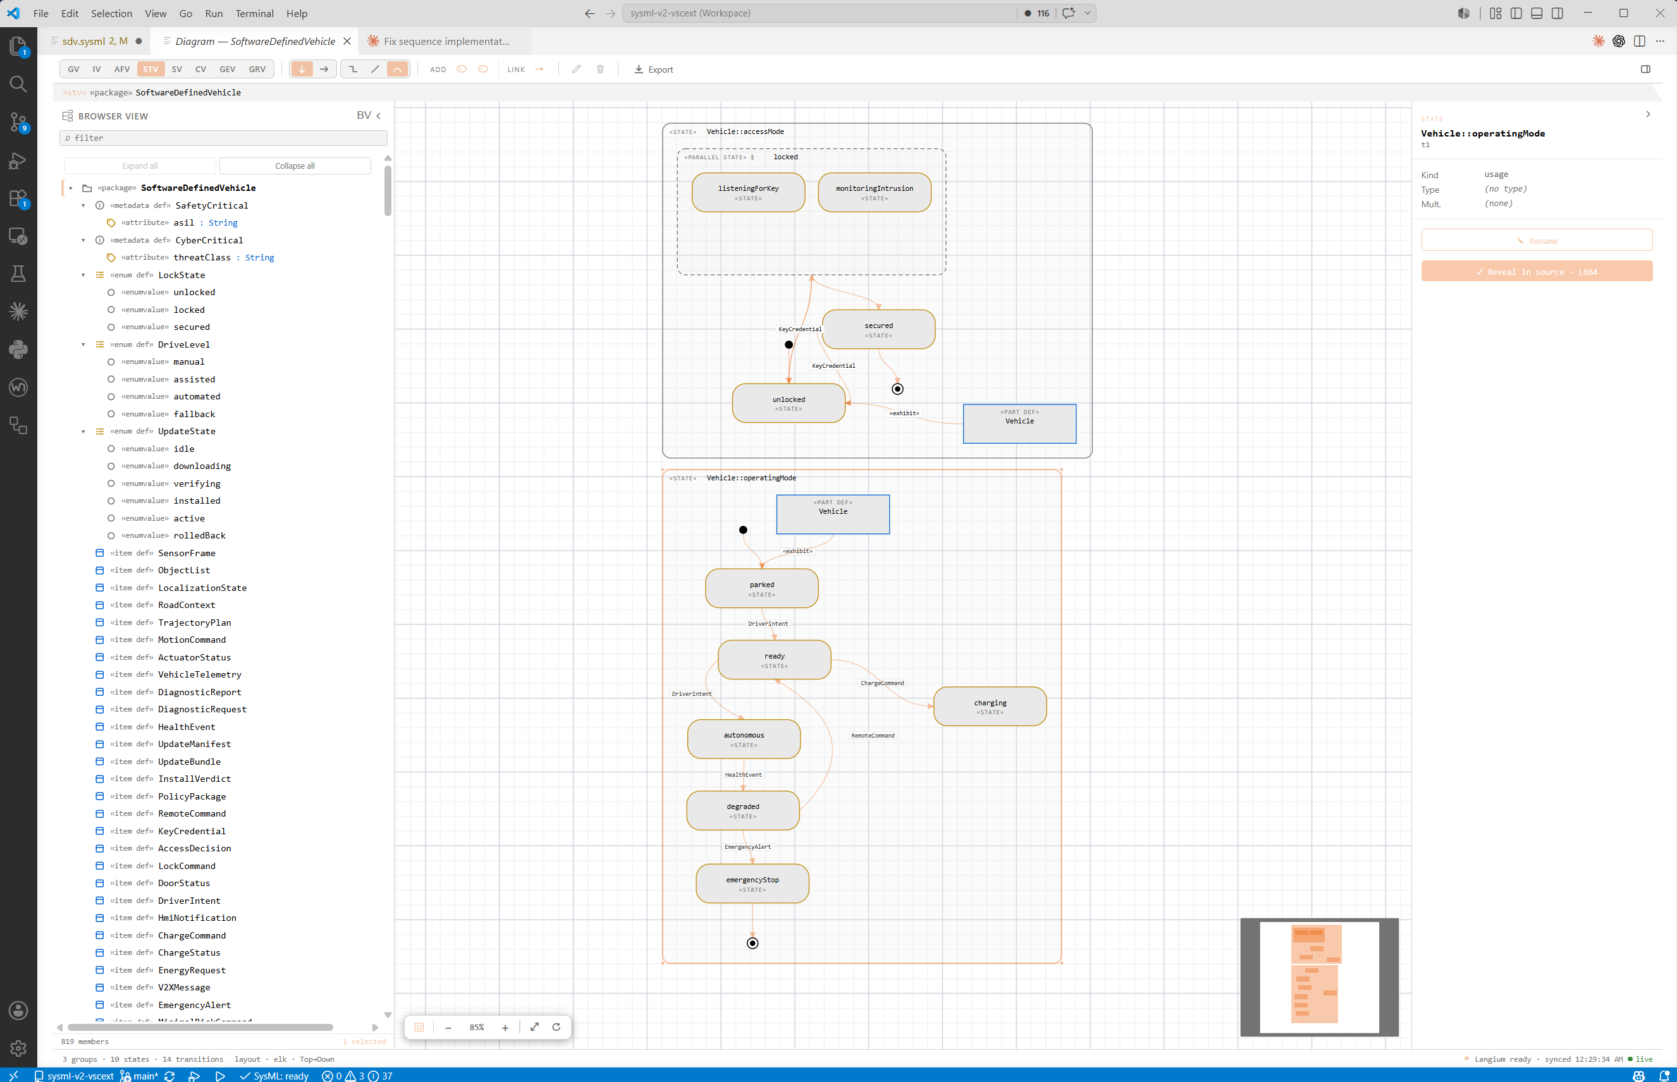This screenshot has width=1677, height=1082.
Task: Open ChatGPT icon in editor title bar
Action: click(x=1619, y=42)
